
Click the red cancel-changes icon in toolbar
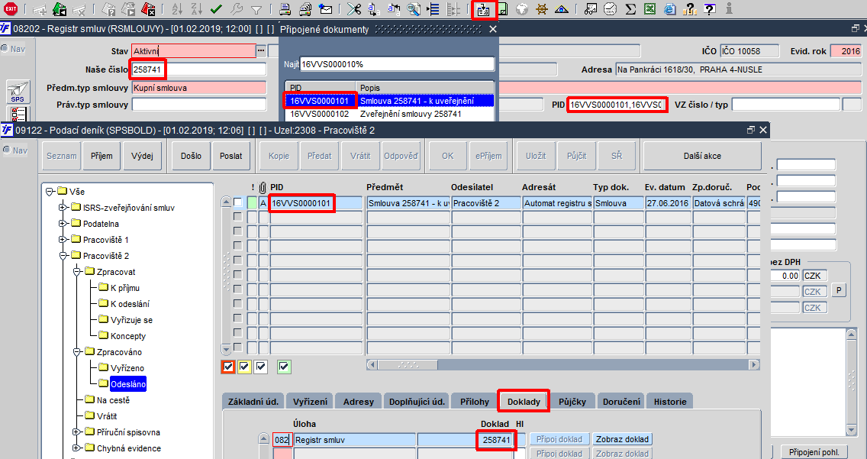(147, 9)
